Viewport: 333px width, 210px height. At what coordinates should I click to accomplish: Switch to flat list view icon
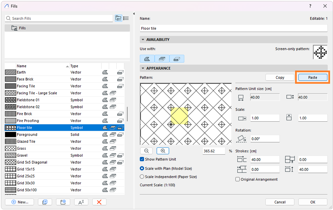click(x=126, y=18)
